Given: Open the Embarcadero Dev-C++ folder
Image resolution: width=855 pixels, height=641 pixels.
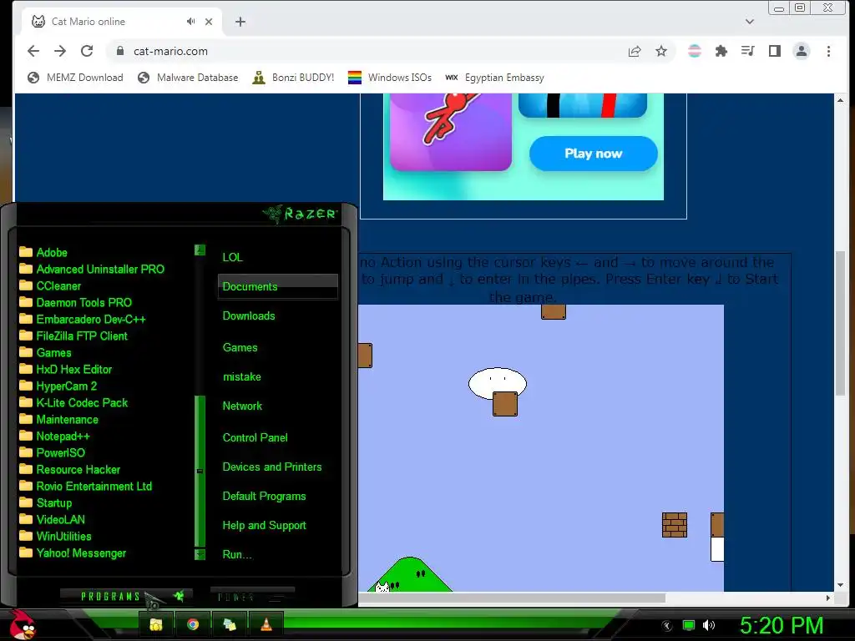Looking at the screenshot, I should click(x=83, y=320).
